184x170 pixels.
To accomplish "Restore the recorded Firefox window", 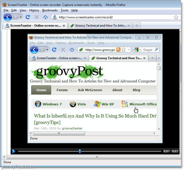I will coord(148,38).
